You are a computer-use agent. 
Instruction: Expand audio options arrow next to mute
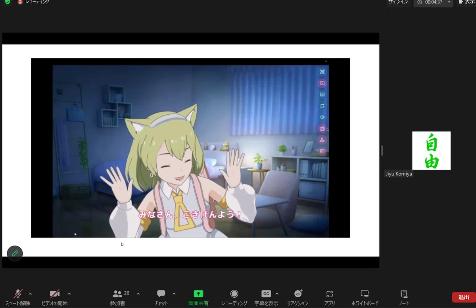click(31, 294)
